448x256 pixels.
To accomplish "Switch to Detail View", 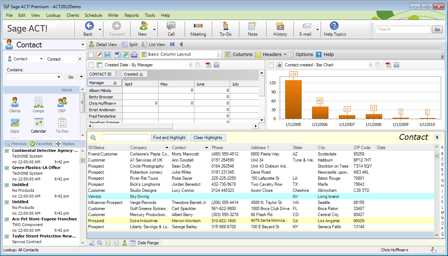I will (x=103, y=45).
